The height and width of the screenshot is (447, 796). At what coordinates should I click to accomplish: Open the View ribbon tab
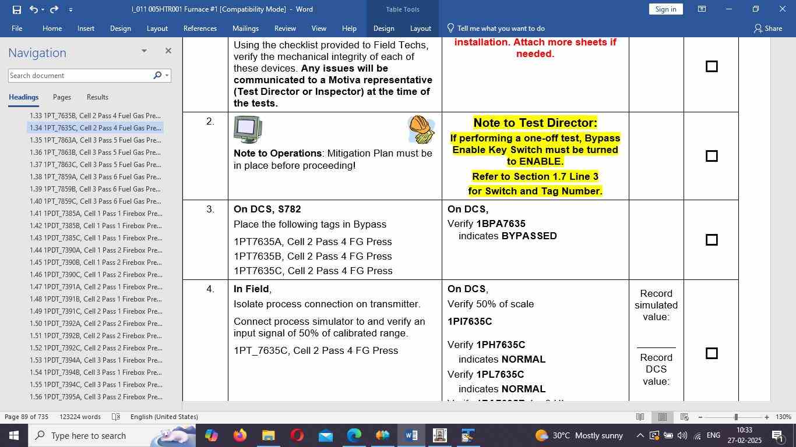pyautogui.click(x=319, y=28)
